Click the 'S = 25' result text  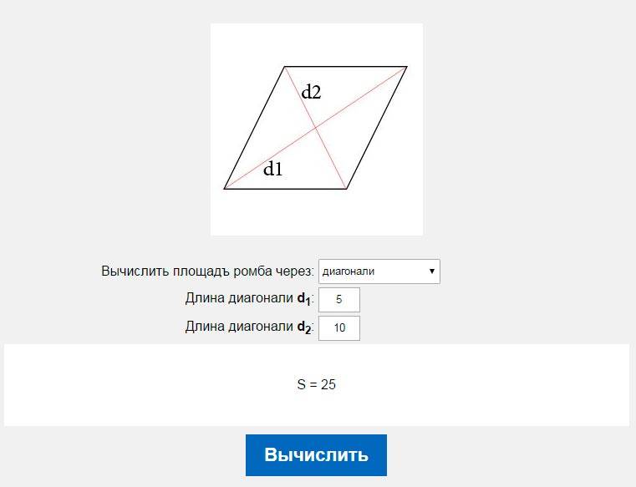pos(317,385)
